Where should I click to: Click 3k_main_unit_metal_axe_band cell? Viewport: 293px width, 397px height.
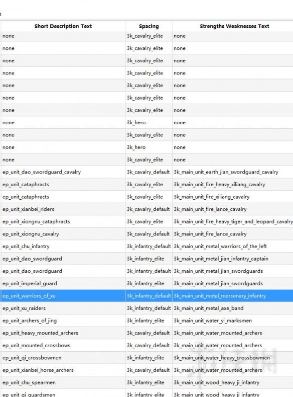[x=233, y=308]
